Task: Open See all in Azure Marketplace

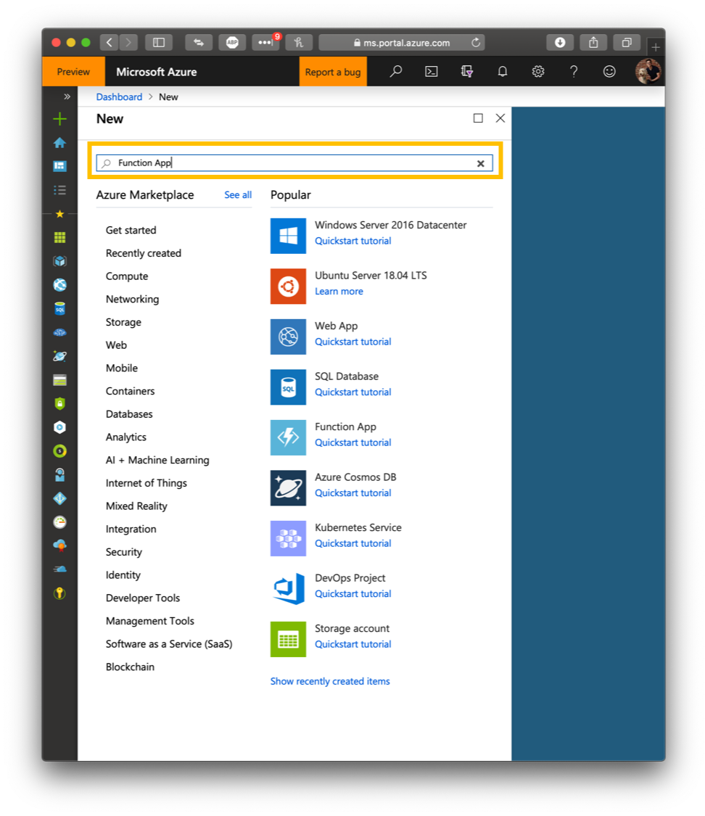Action: coord(238,194)
